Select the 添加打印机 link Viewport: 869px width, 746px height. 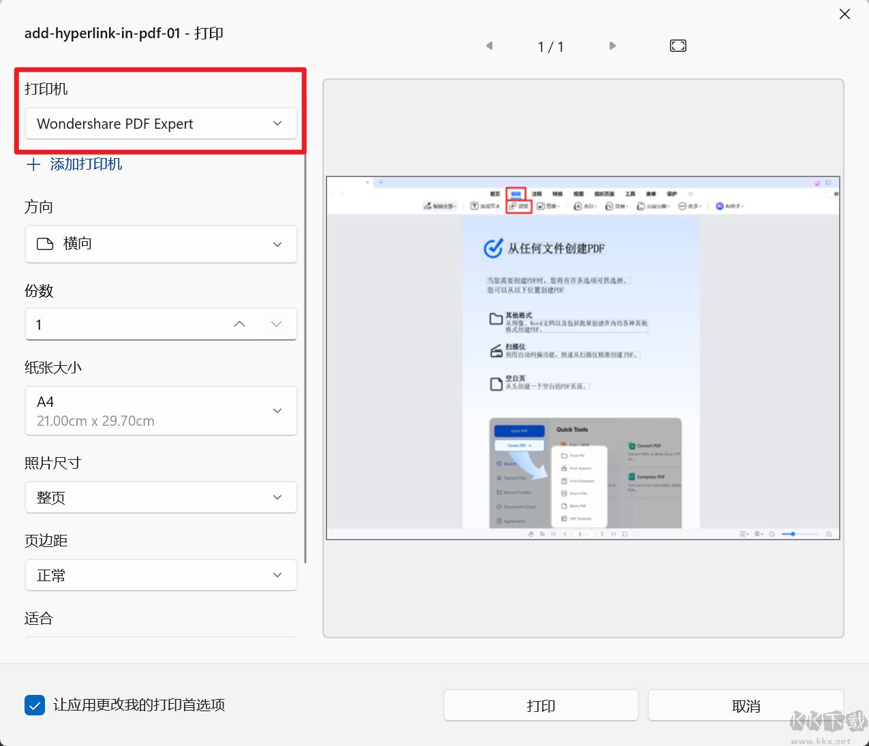(x=85, y=164)
